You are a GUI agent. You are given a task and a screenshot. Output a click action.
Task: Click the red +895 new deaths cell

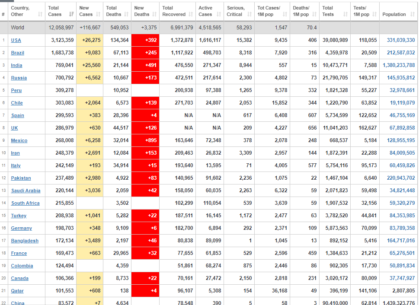pos(146,140)
